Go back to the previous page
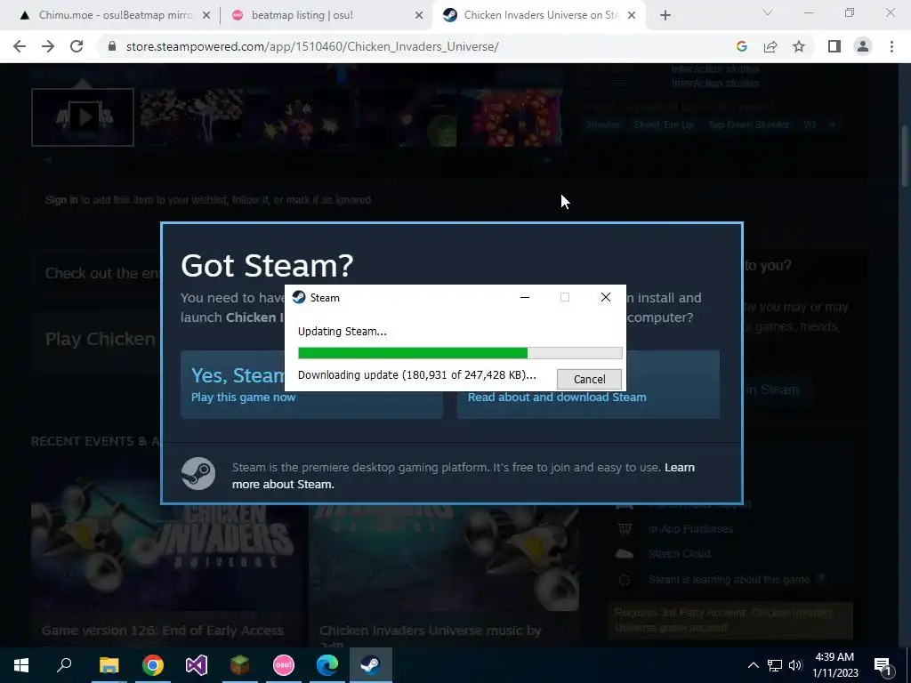Viewport: 911px width, 683px height. [x=20, y=46]
